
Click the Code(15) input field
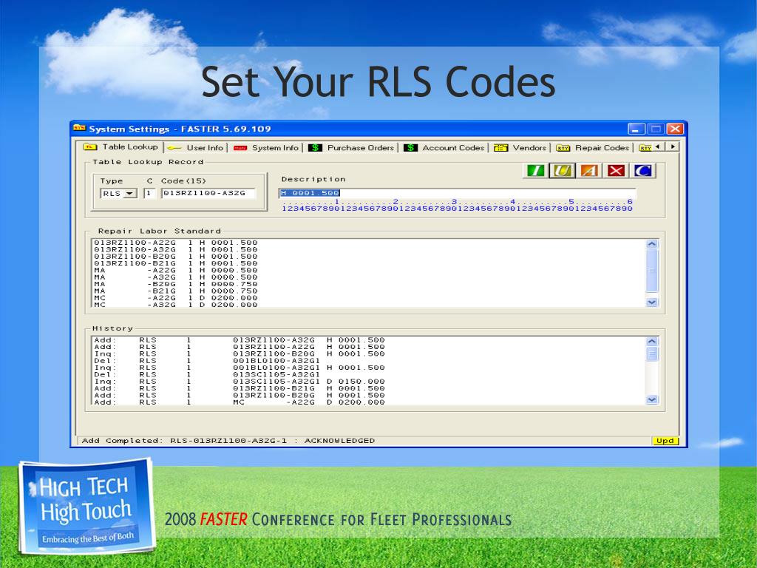(208, 193)
